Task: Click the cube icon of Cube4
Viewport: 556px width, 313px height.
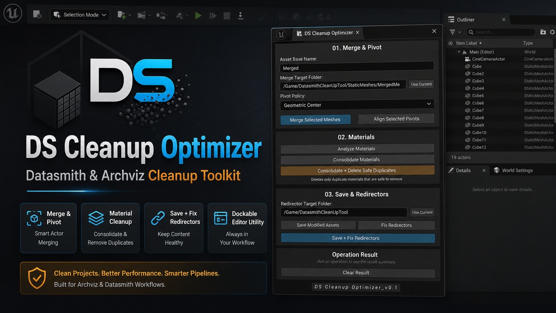Action: click(467, 88)
